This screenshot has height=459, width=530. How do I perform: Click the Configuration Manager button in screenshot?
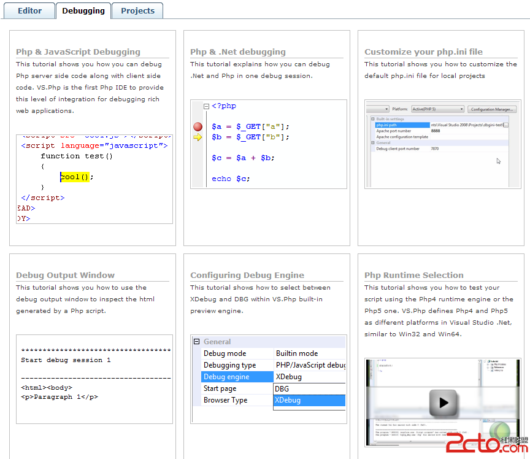coord(492,109)
